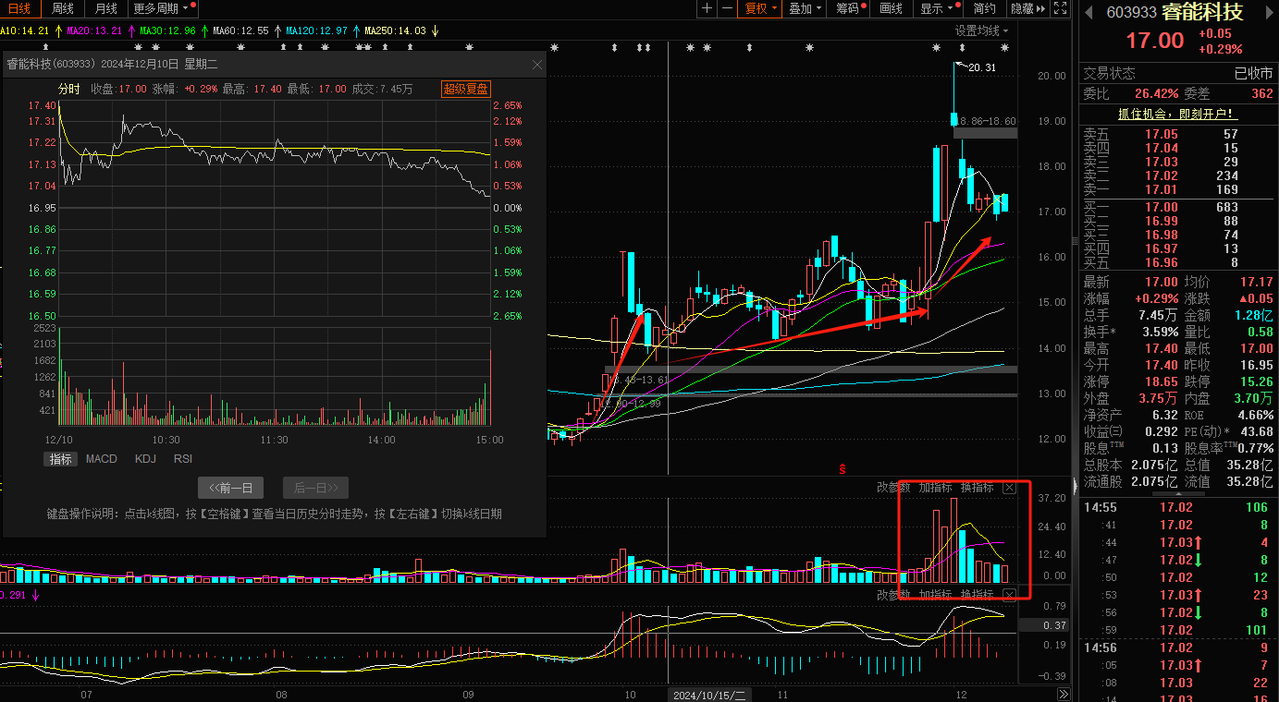Select the 卖五 17.05 order row
The image size is (1279, 702).
click(1178, 134)
